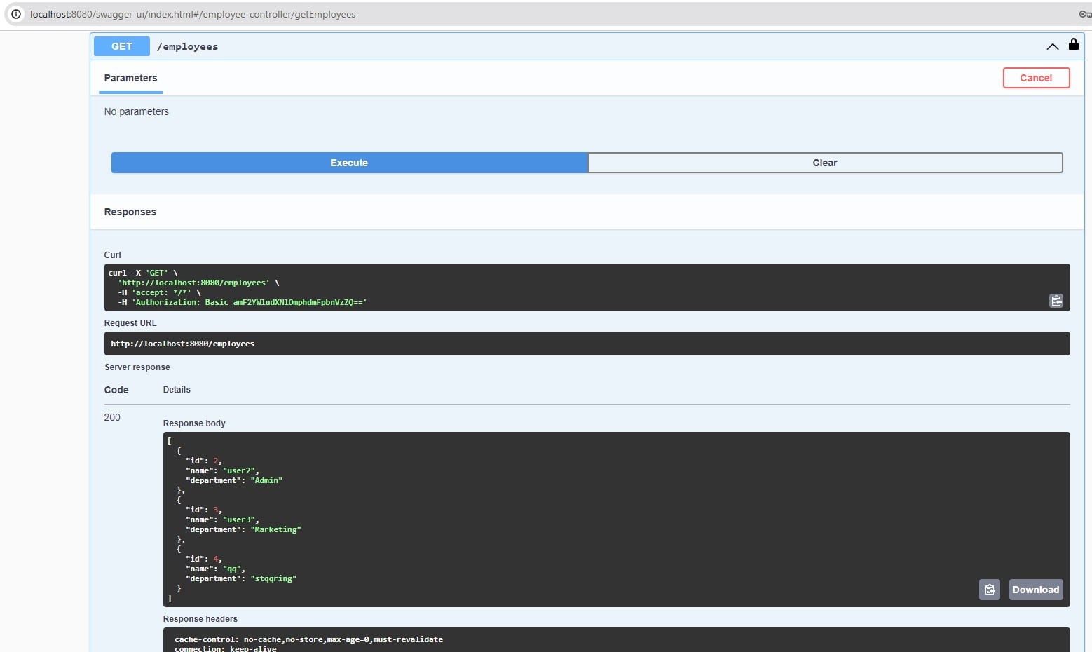This screenshot has width=1092, height=652.
Task: Click the Responses section heading
Action: point(130,212)
